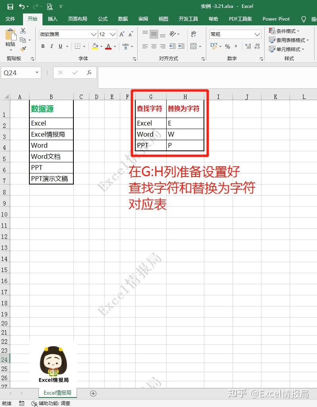317x407 pixels.
Task: Click the accounting number format icon
Action: click(214, 46)
